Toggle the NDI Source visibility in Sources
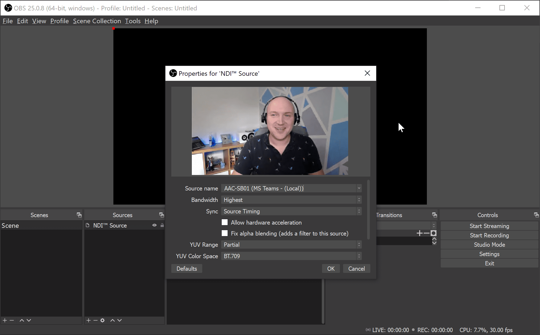This screenshot has width=540, height=335. pos(154,225)
